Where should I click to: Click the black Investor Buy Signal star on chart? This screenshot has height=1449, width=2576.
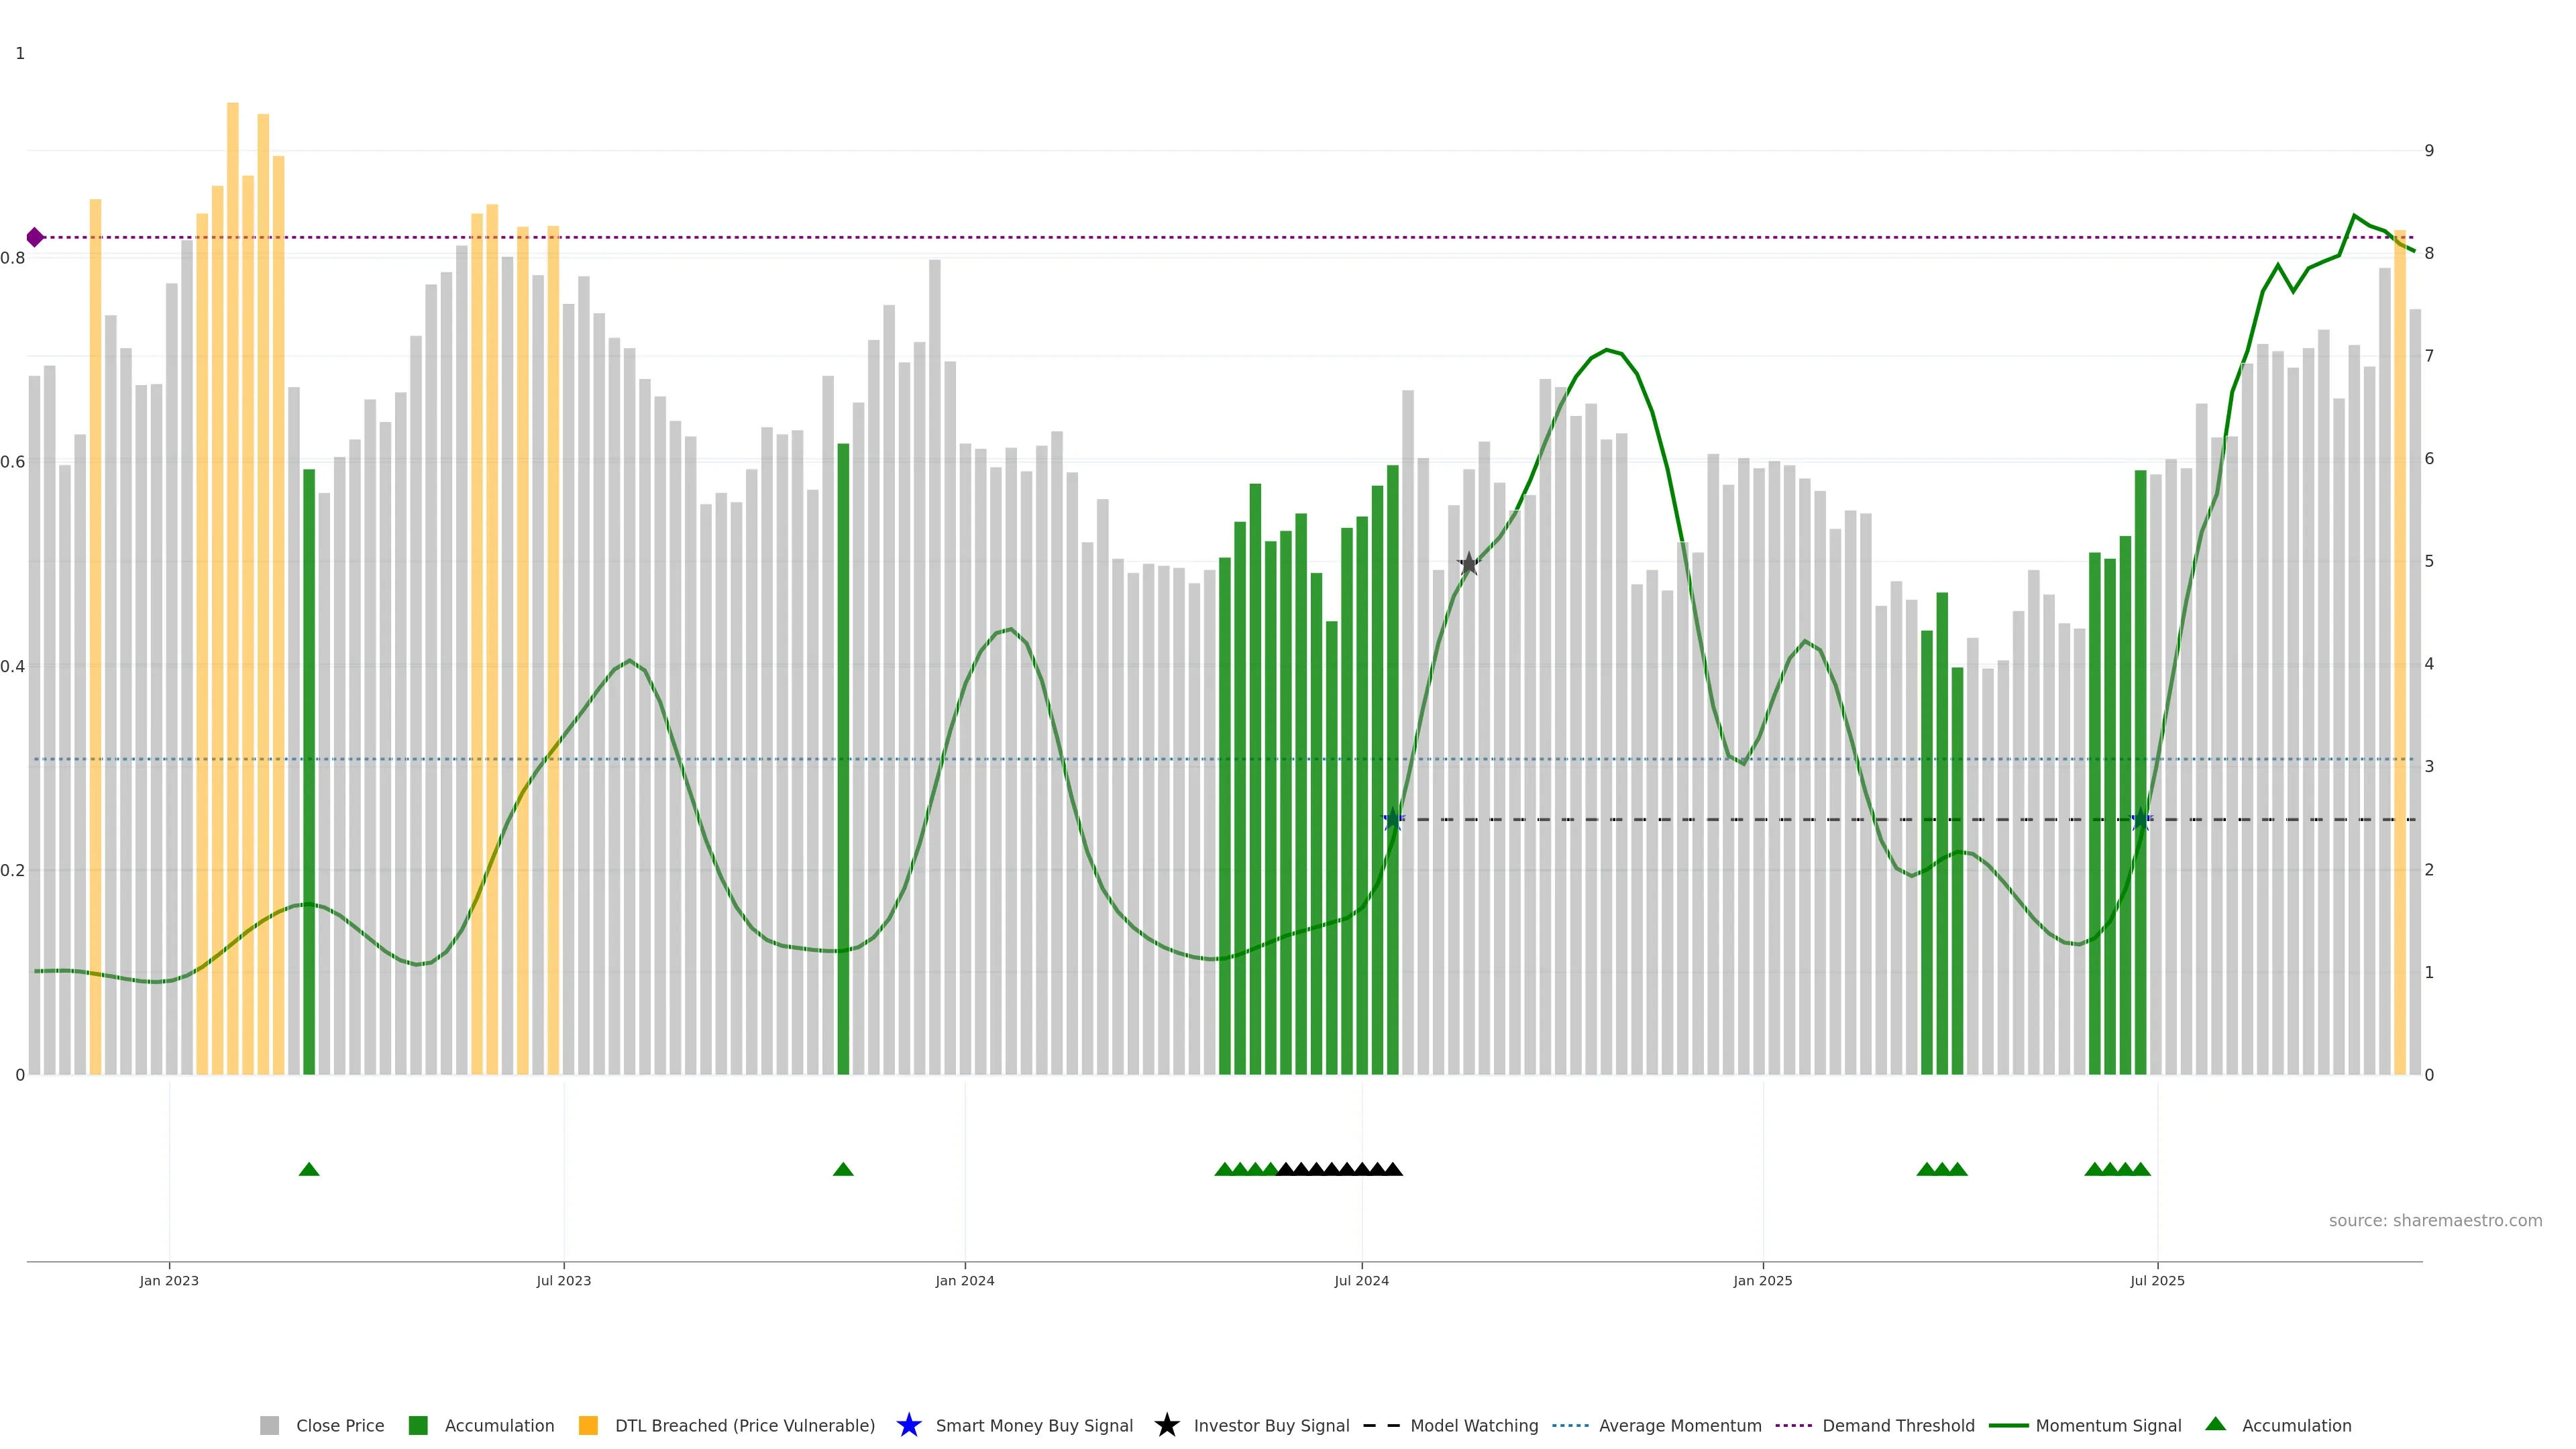pyautogui.click(x=1468, y=564)
